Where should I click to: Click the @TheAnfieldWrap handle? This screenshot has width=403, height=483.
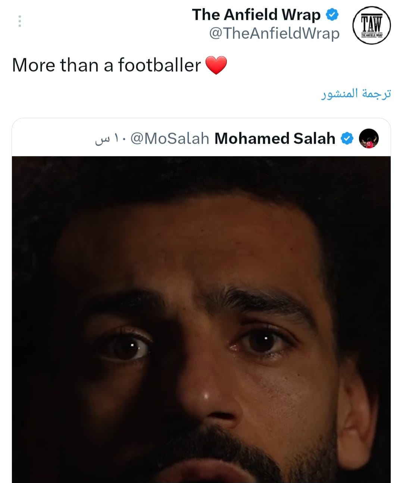coord(274,34)
